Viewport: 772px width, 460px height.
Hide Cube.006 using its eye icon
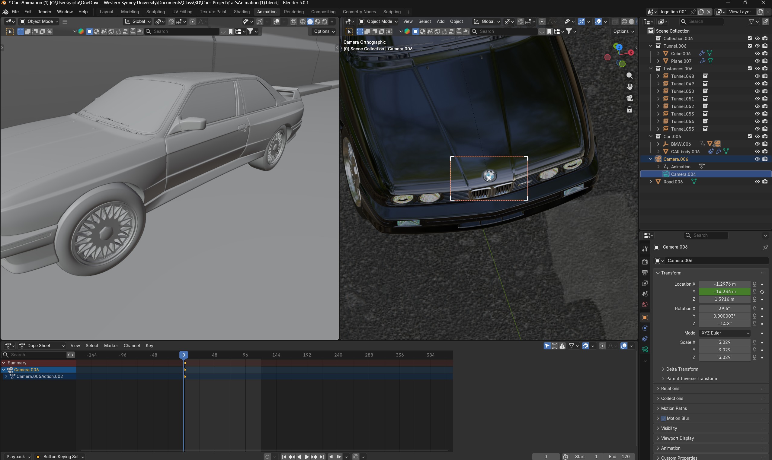[757, 54]
